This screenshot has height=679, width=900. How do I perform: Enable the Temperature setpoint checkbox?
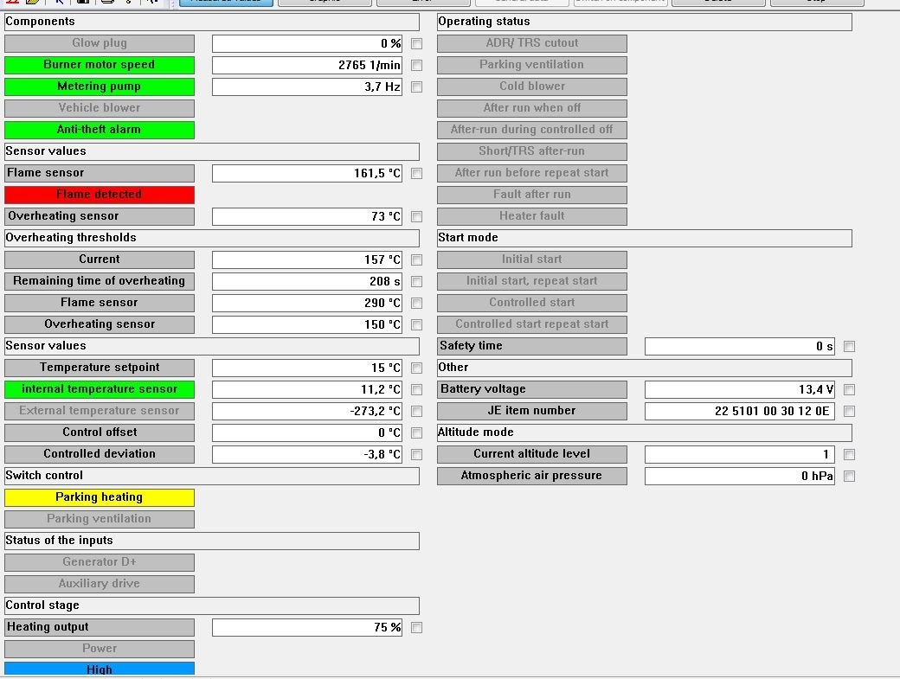click(417, 368)
